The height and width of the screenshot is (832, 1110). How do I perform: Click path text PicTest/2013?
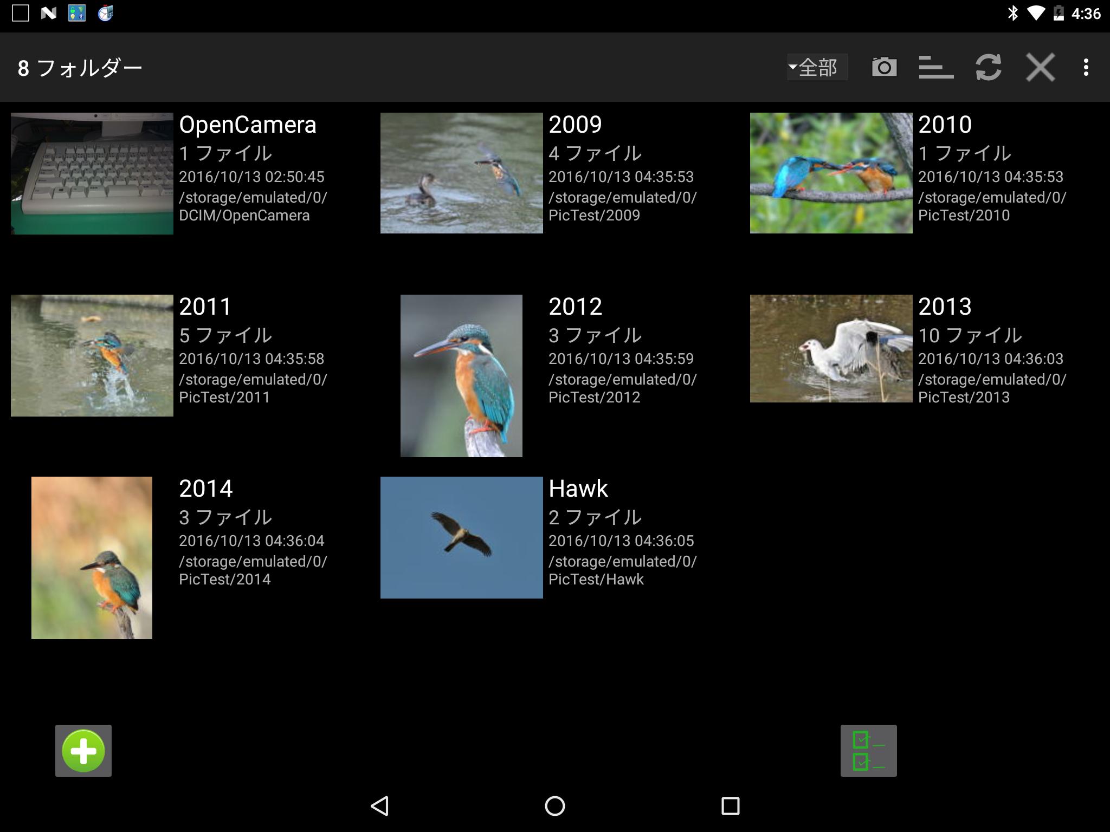964,397
